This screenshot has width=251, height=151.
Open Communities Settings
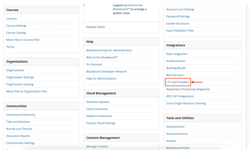tap(20, 143)
